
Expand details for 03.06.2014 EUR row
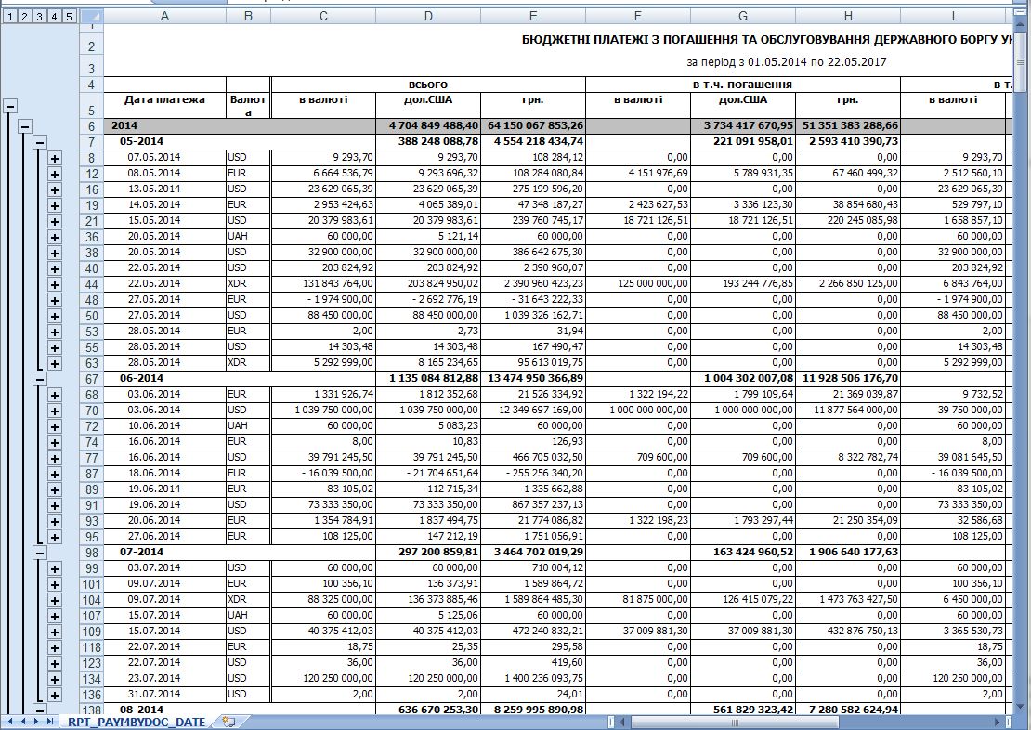(55, 395)
